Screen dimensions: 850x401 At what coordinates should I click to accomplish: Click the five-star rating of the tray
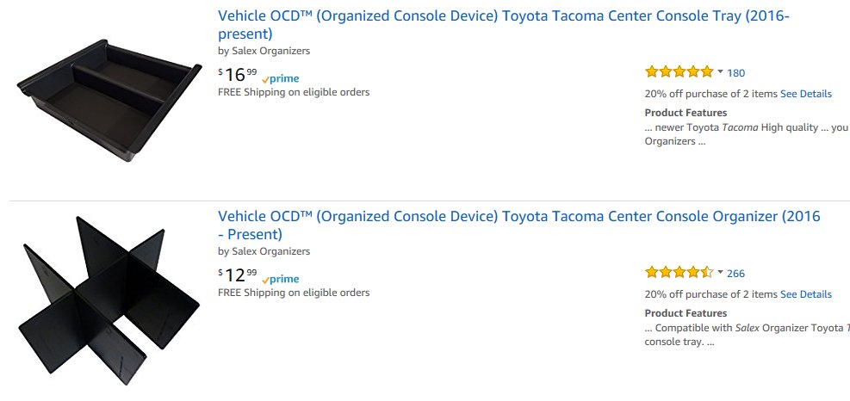tap(679, 71)
